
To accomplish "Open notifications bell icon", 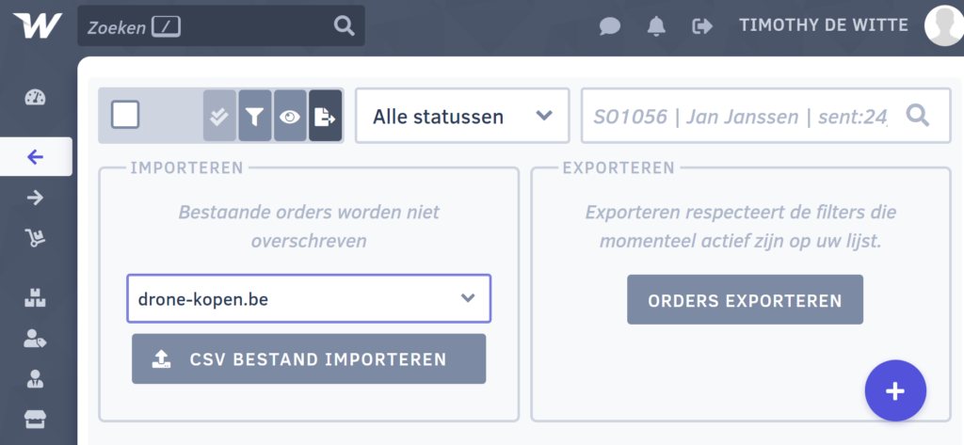I will [656, 25].
